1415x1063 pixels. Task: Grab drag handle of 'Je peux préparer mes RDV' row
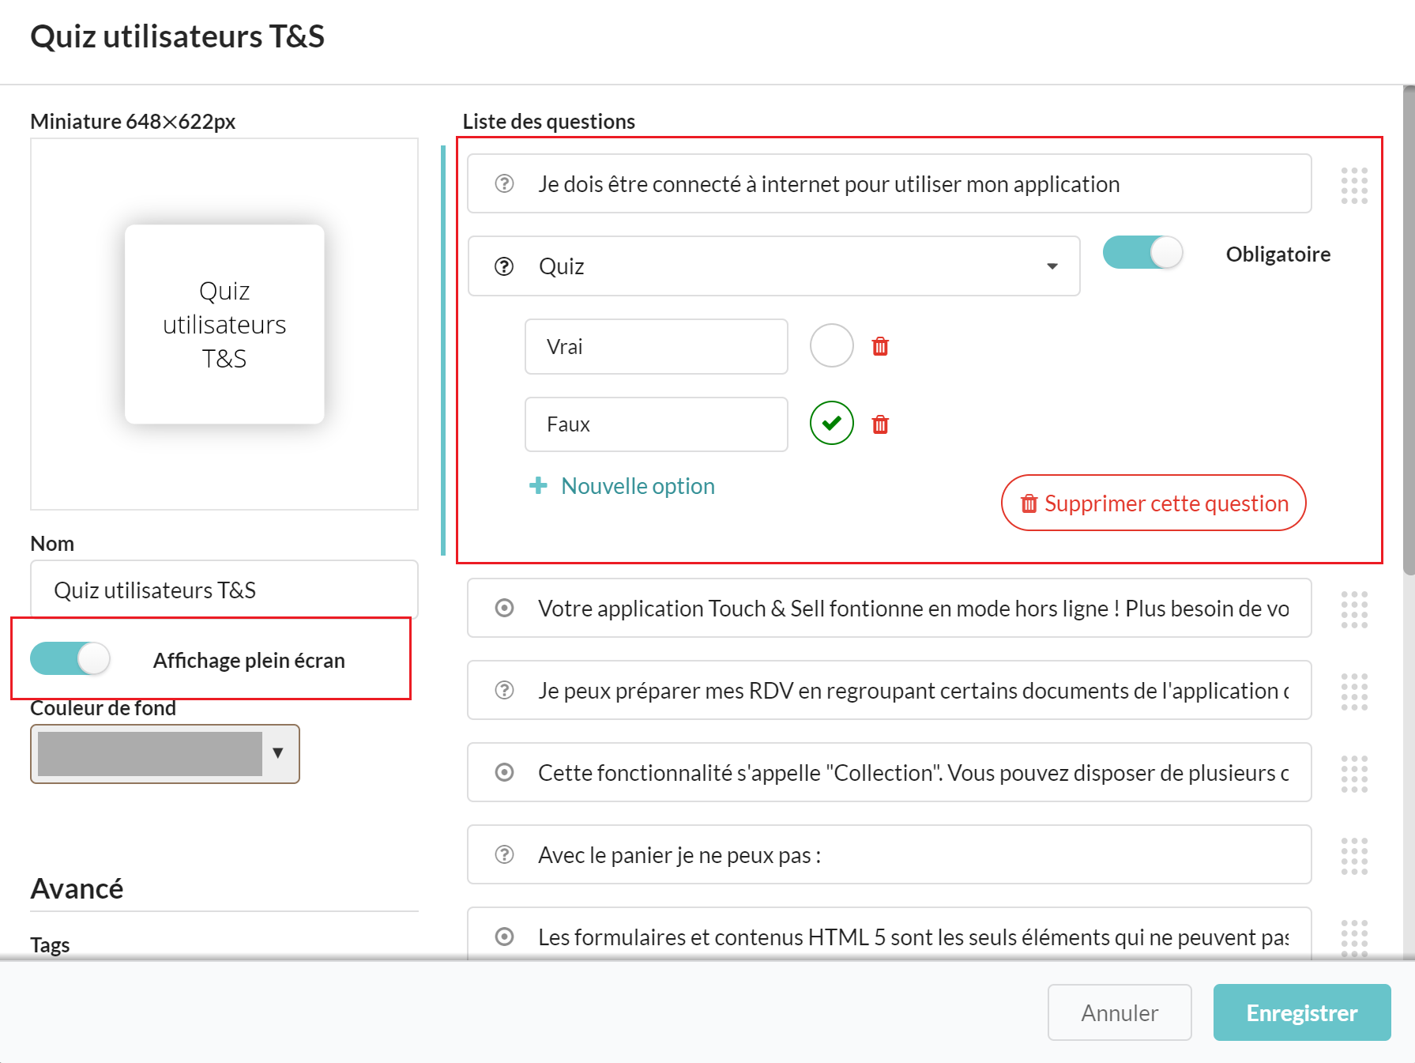(1354, 692)
